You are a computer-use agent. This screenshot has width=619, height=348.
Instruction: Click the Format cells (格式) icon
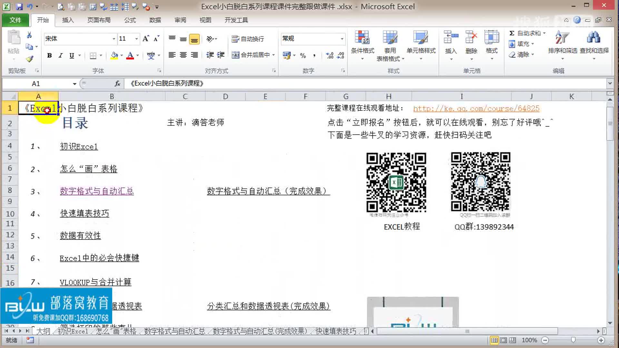click(492, 37)
